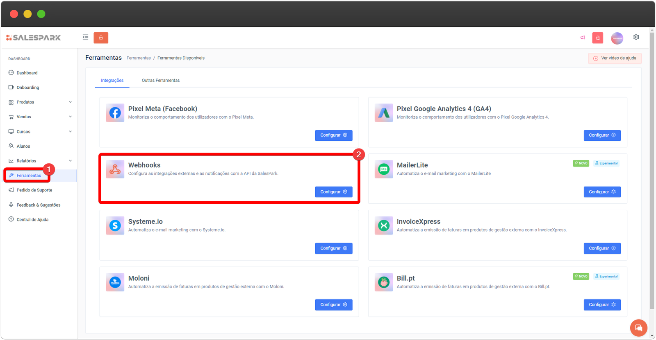Viewport: 656px width, 340px height.
Task: Select the Integrações tab
Action: [x=112, y=81]
